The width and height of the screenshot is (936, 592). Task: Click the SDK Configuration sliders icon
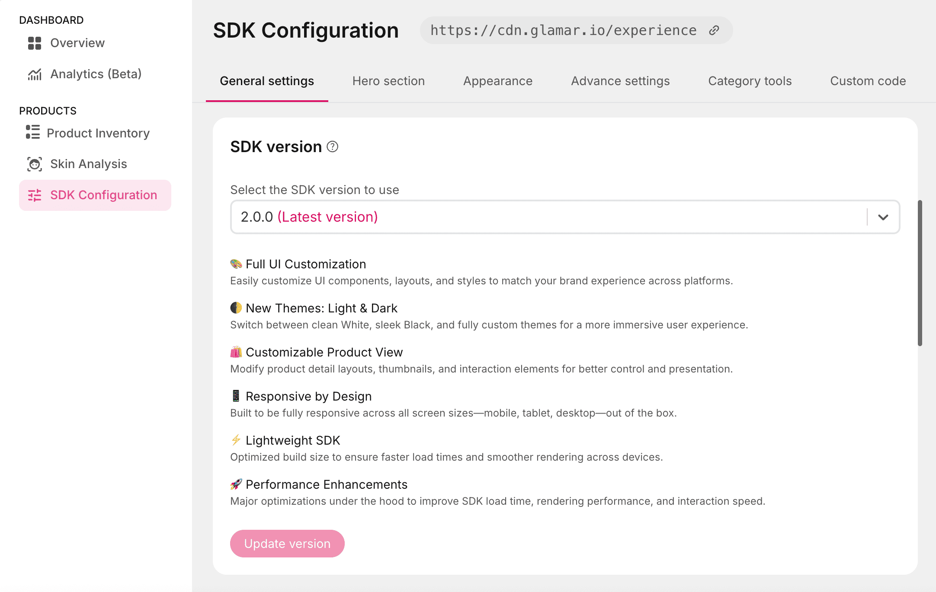tap(35, 195)
